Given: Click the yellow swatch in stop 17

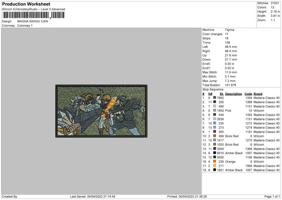Looking at the screenshot, I should coord(214,166).
